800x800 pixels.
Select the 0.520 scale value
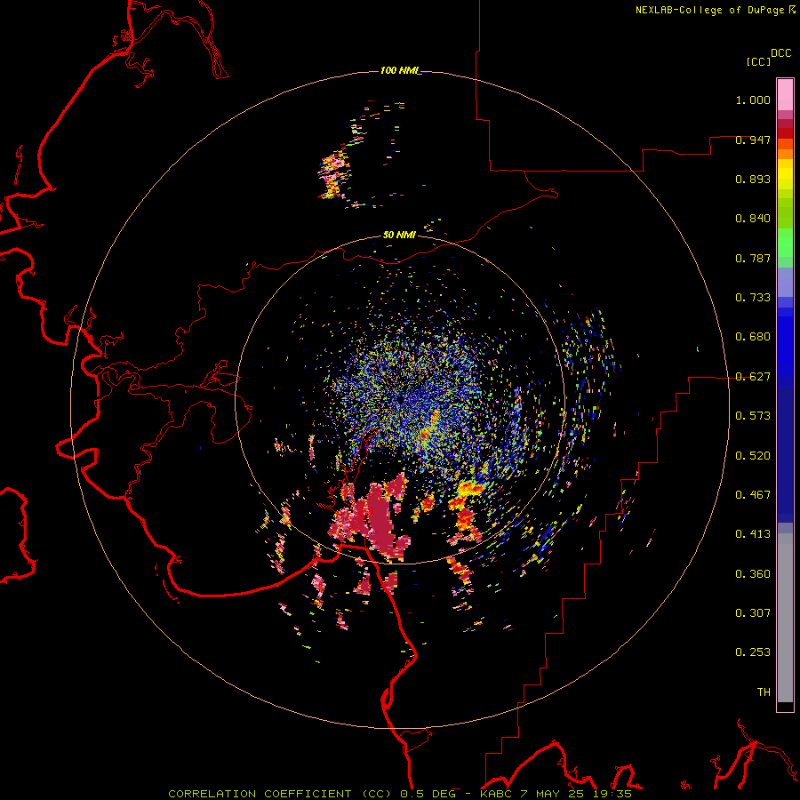click(753, 456)
